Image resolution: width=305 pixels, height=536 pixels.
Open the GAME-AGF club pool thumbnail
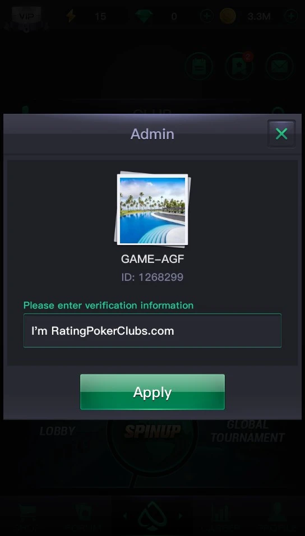tap(152, 210)
